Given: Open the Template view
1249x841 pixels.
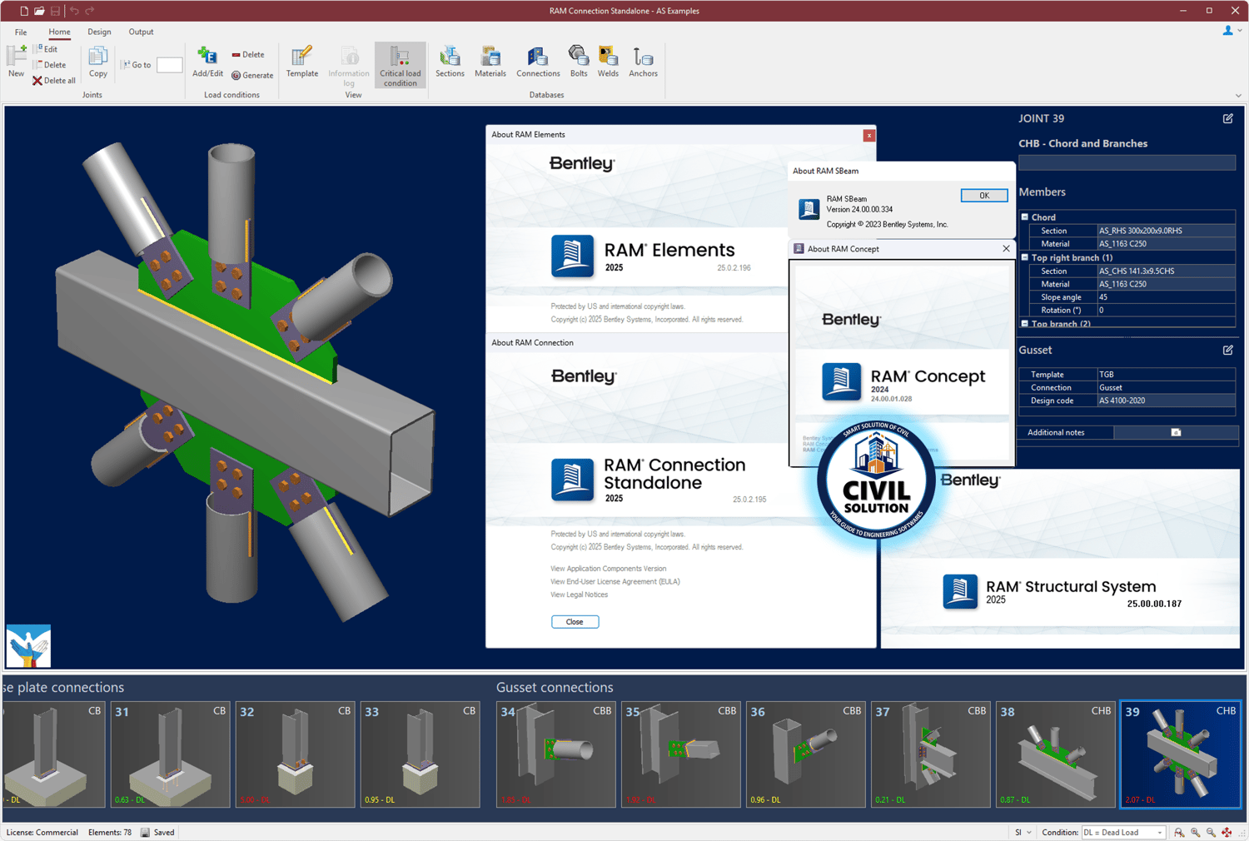Looking at the screenshot, I should pos(302,62).
